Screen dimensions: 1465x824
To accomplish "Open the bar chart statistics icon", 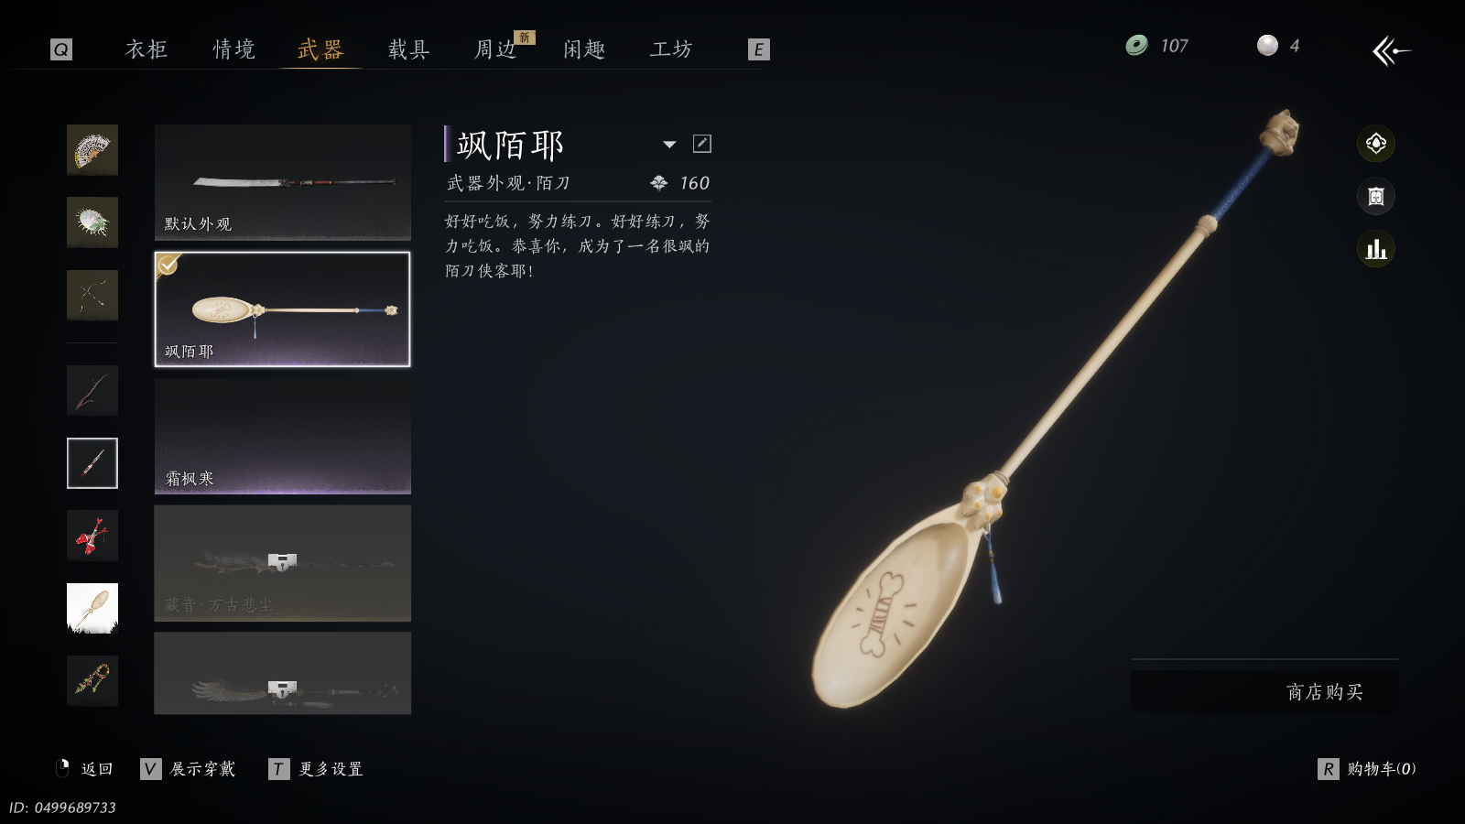I will (x=1375, y=249).
